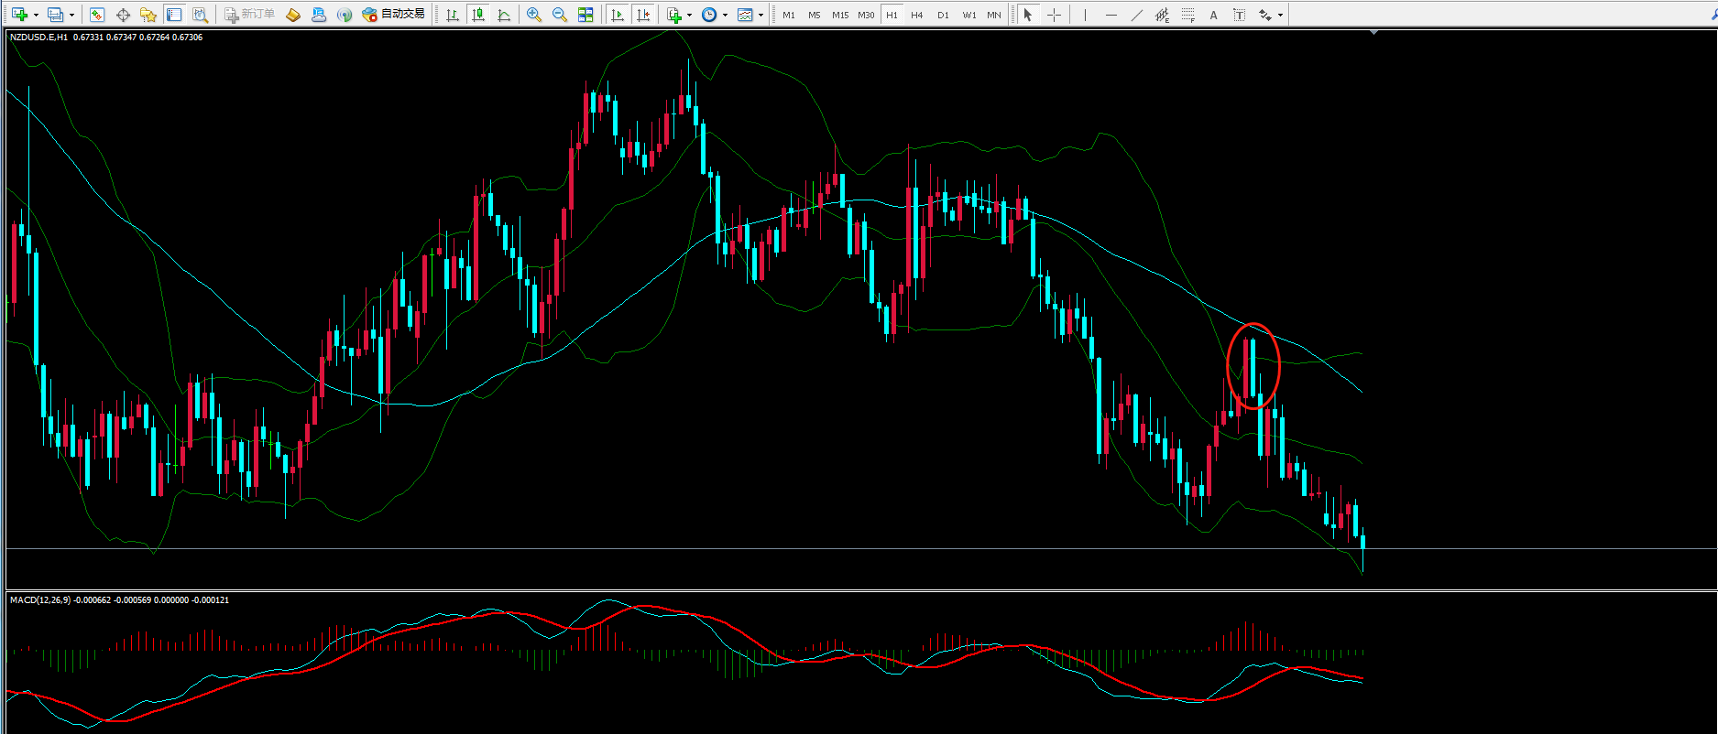Switch to the H4 timeframe
This screenshot has height=734, width=1718.
[917, 15]
